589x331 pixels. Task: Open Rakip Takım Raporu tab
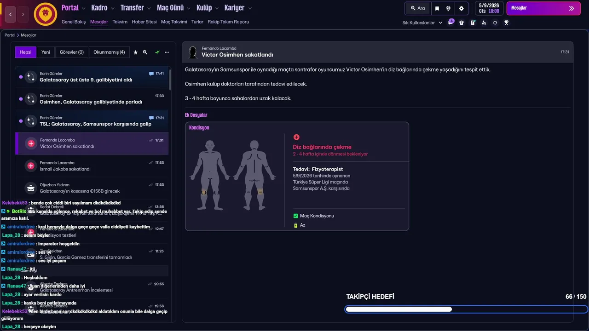(x=228, y=22)
